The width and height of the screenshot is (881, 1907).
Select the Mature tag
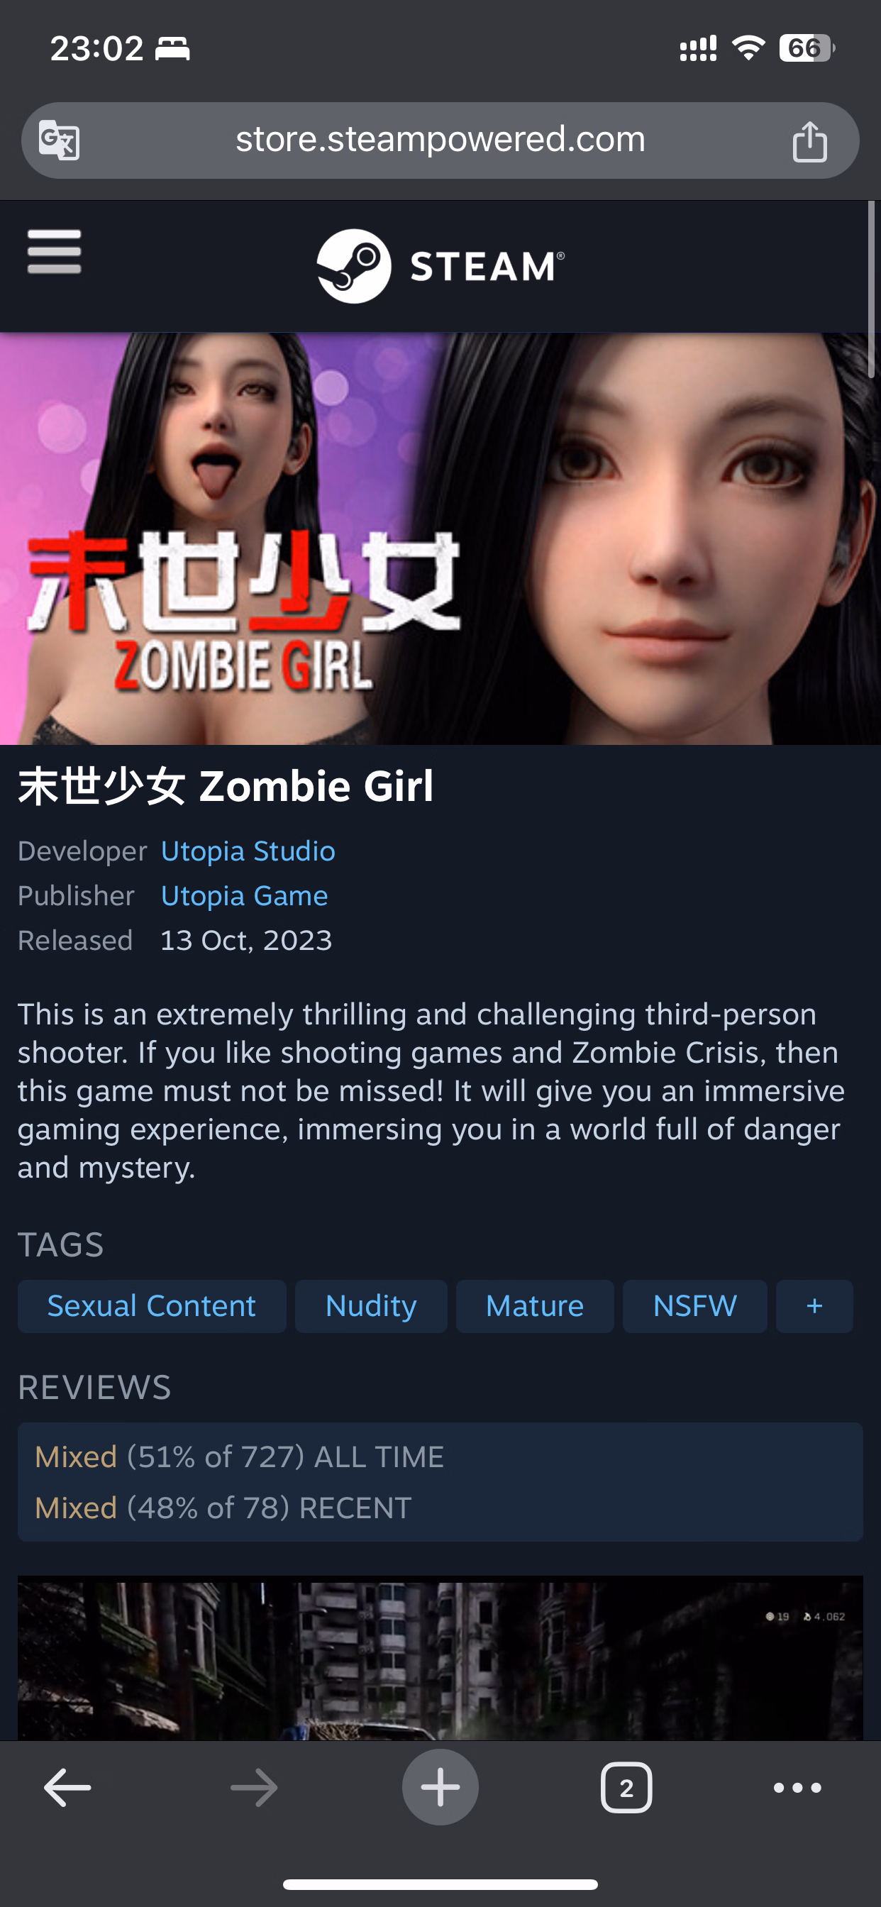click(535, 1306)
